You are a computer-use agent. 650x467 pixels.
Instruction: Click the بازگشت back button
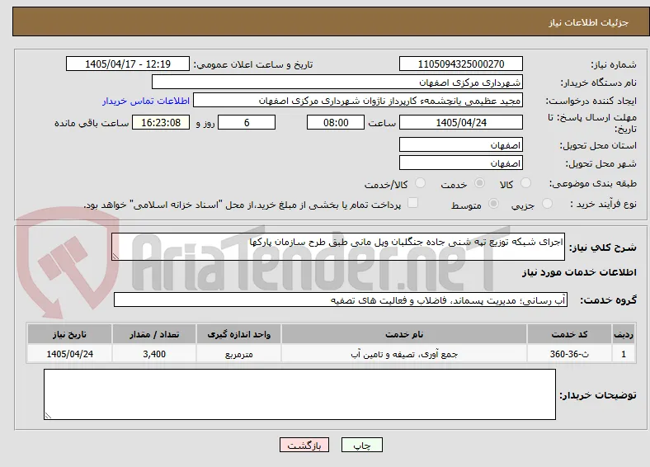(304, 445)
